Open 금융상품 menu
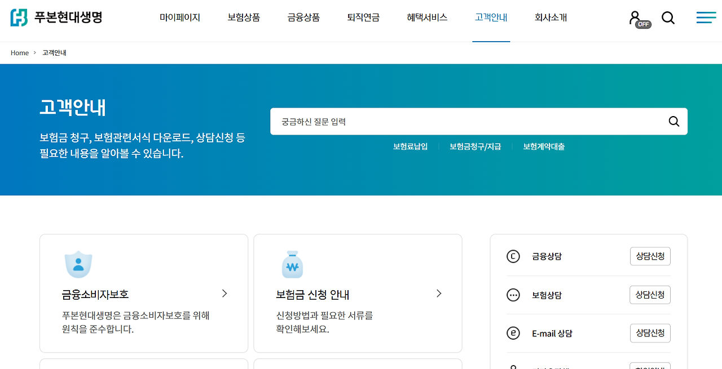Viewport: 722px width, 369px height. point(303,17)
